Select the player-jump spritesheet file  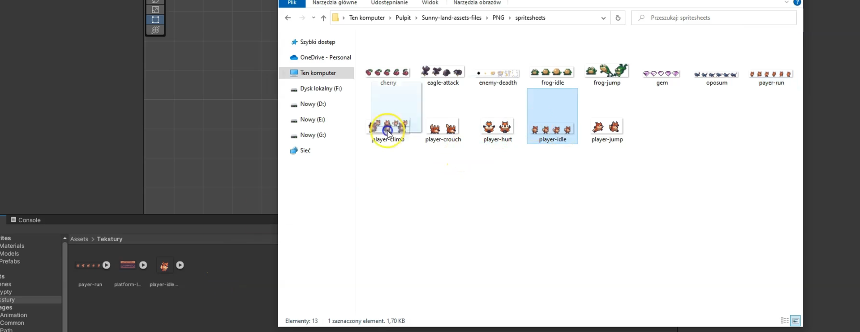(607, 131)
